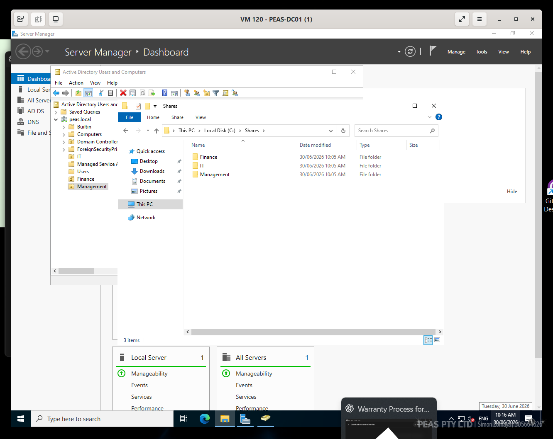
Task: Click the Hide link in Server Manager
Action: pyautogui.click(x=512, y=192)
